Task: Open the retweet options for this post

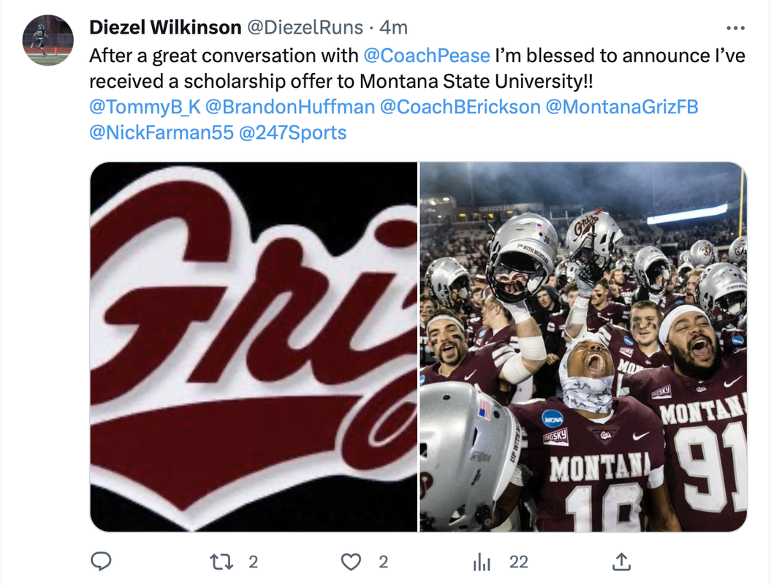Action: [220, 562]
